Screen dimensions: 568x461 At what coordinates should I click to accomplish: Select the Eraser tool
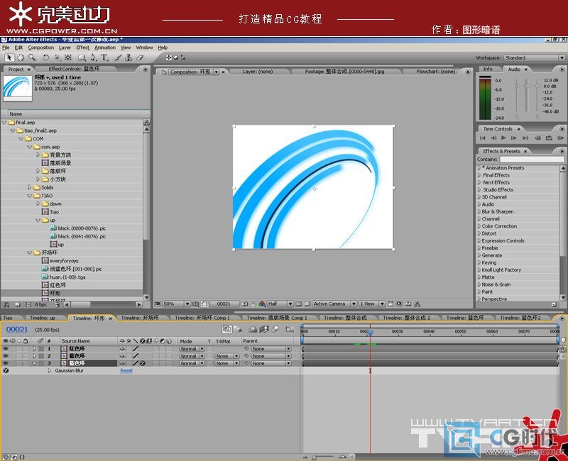pyautogui.click(x=139, y=57)
